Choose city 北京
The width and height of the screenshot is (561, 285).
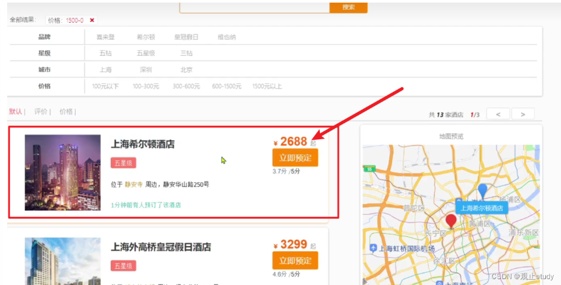pyautogui.click(x=186, y=70)
